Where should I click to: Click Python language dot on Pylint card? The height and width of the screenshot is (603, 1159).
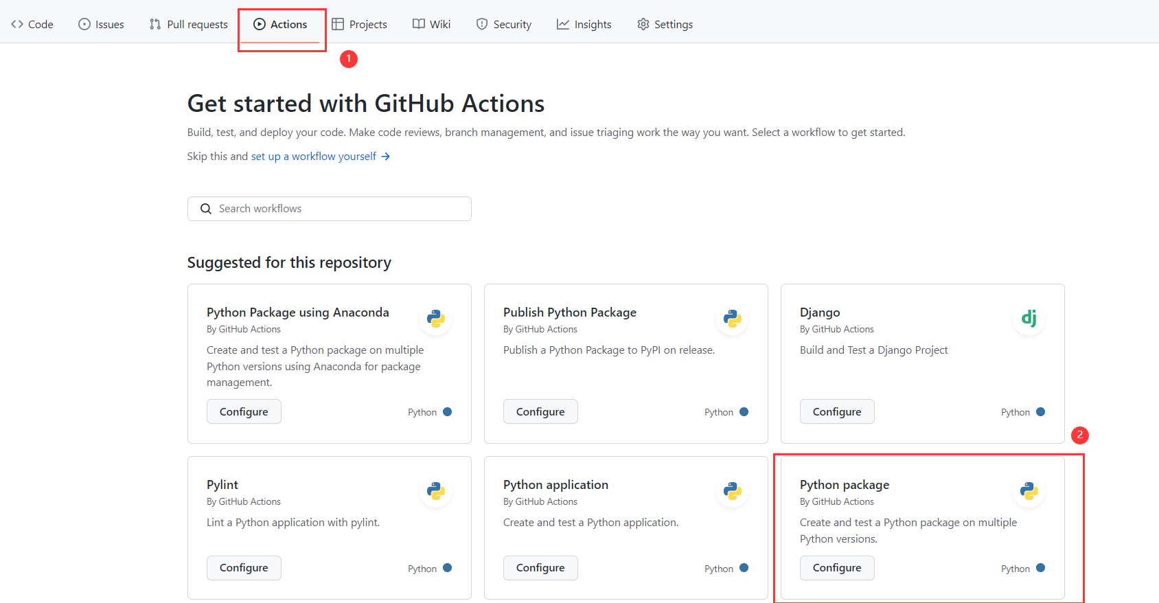448,568
